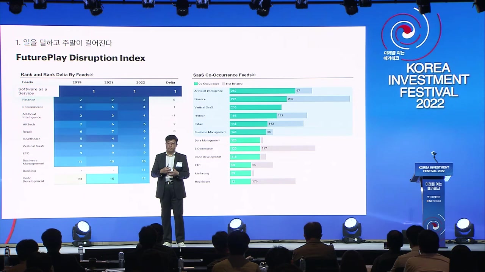Select the "2019" column header
The image size is (485, 272).
tap(77, 82)
